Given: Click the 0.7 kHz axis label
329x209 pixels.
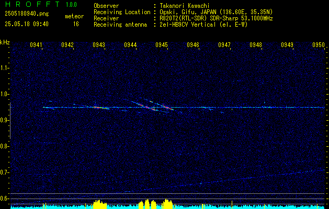Looking at the screenshot, I should pos(4,172).
